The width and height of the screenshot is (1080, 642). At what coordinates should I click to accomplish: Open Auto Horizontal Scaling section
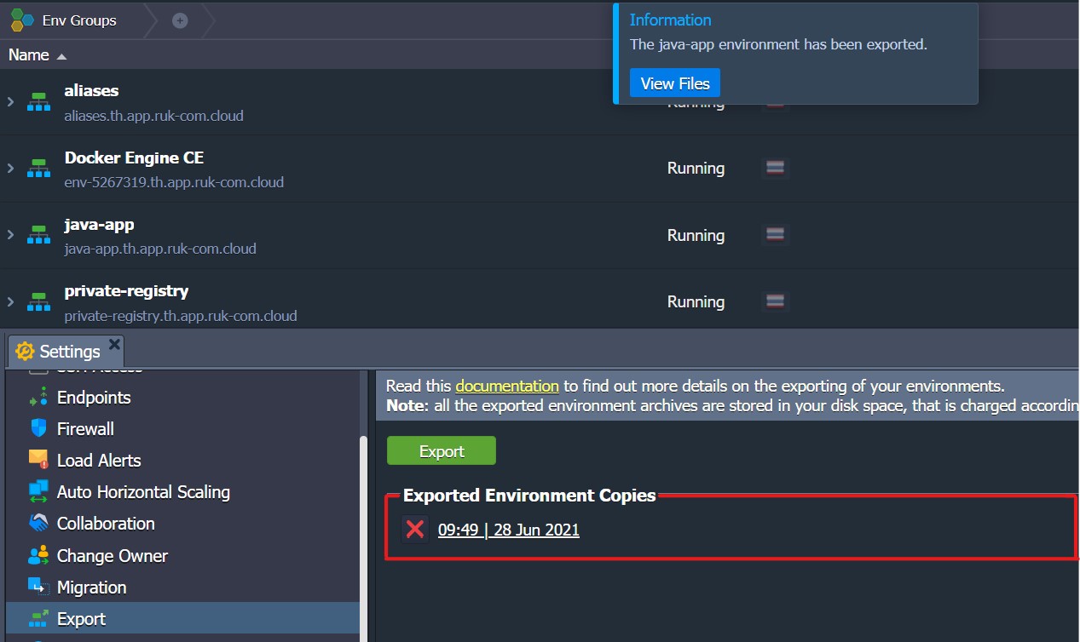pyautogui.click(x=143, y=492)
